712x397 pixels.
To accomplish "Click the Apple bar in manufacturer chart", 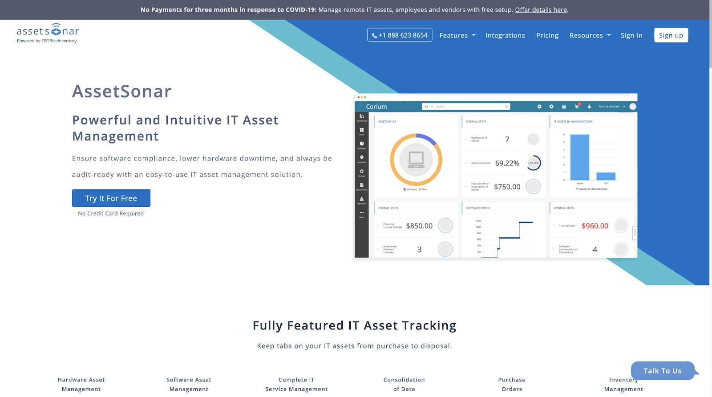I will pyautogui.click(x=580, y=157).
